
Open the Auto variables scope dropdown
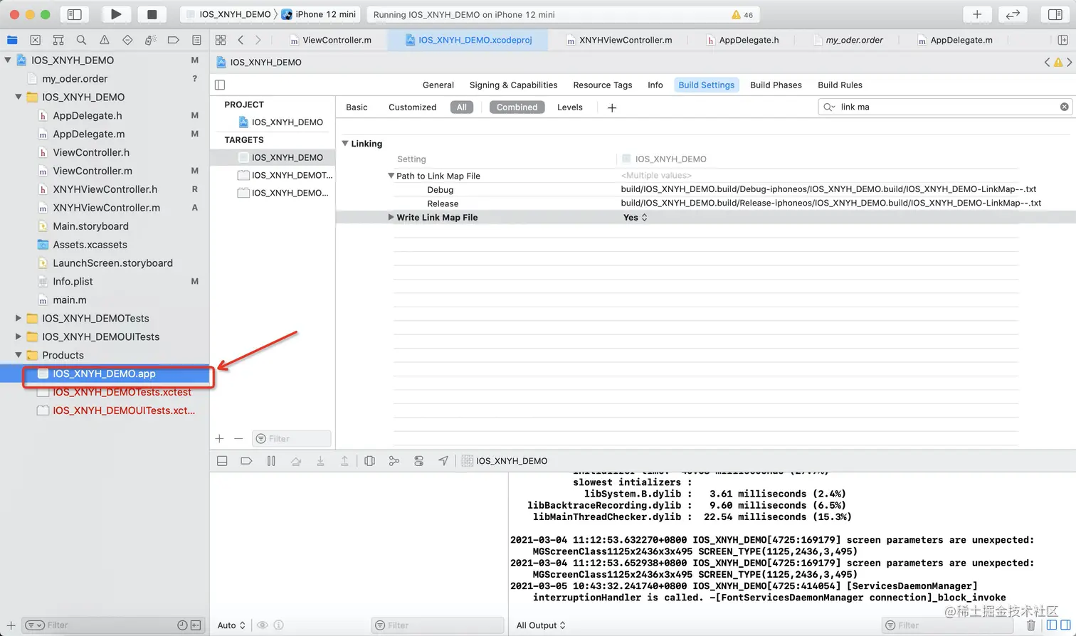coord(231,625)
